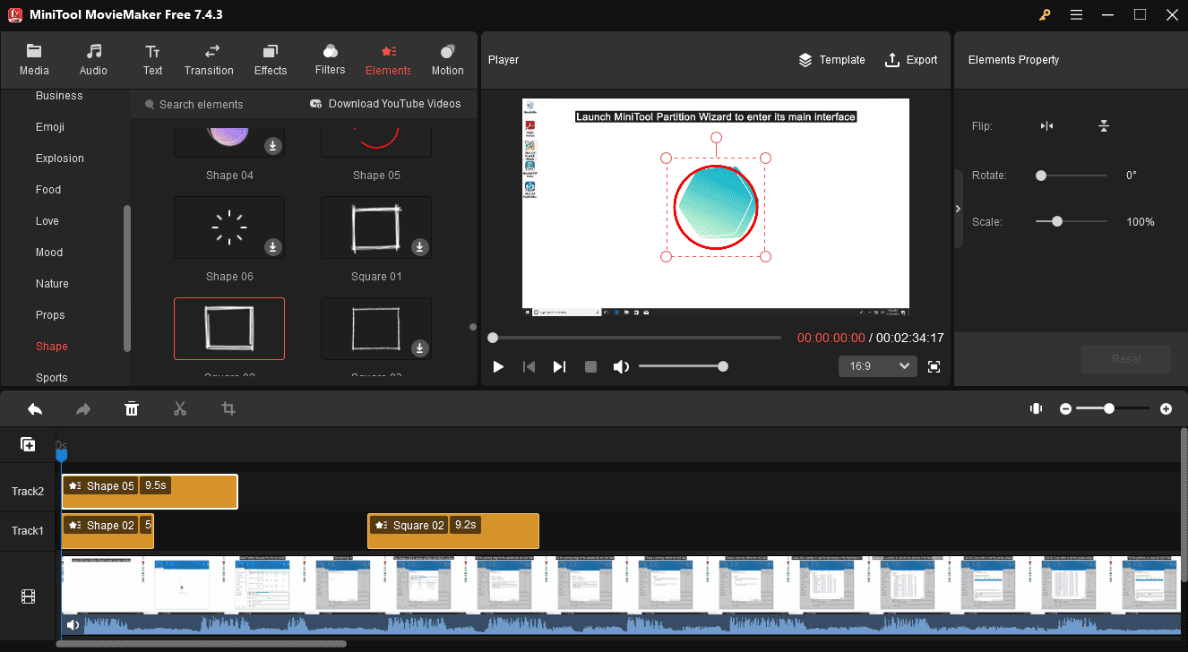Skip to next frame
The image size is (1188, 652).
(559, 366)
